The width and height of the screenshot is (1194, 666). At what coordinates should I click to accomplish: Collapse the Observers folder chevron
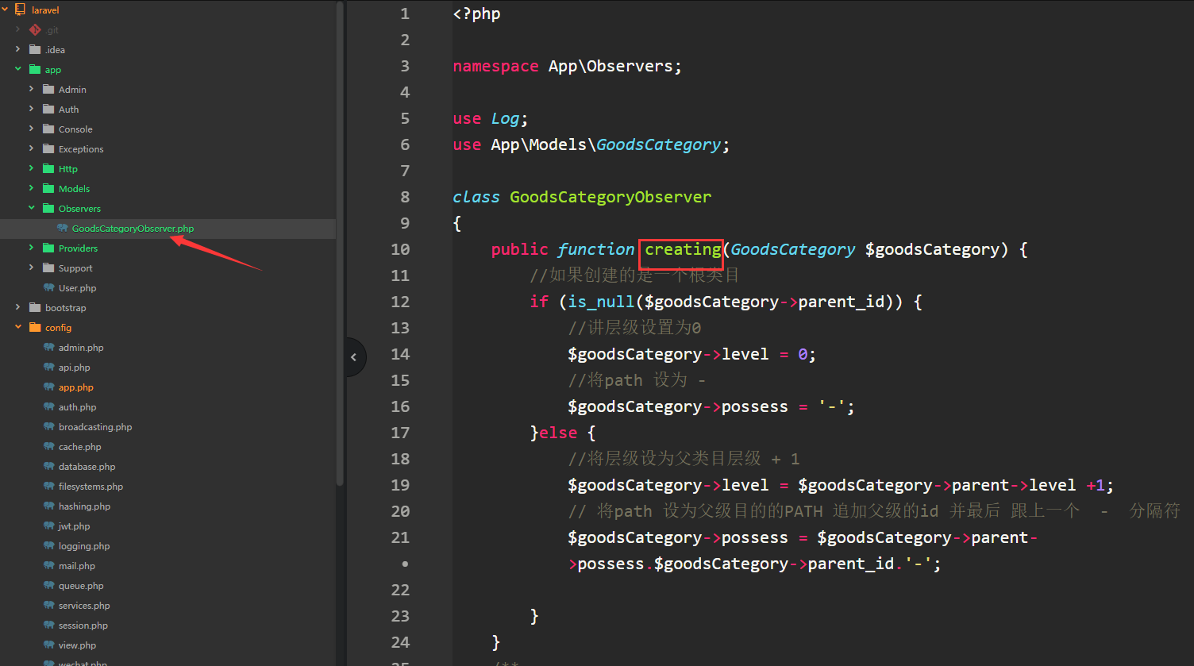tap(31, 209)
